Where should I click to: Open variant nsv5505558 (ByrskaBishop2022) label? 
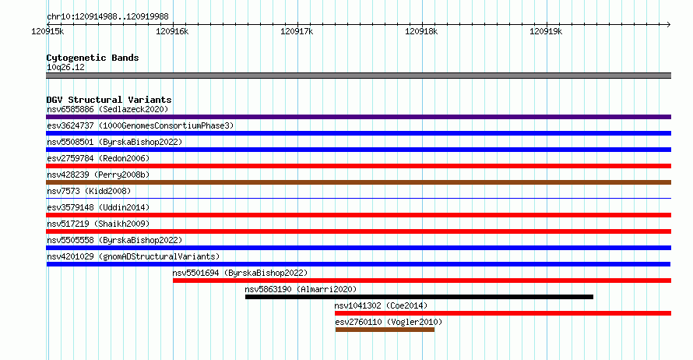tap(114, 240)
